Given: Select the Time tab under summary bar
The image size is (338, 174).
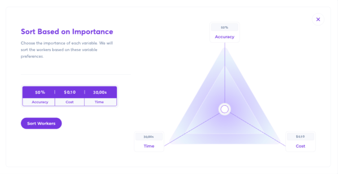Looking at the screenshot, I should pyautogui.click(x=99, y=102).
